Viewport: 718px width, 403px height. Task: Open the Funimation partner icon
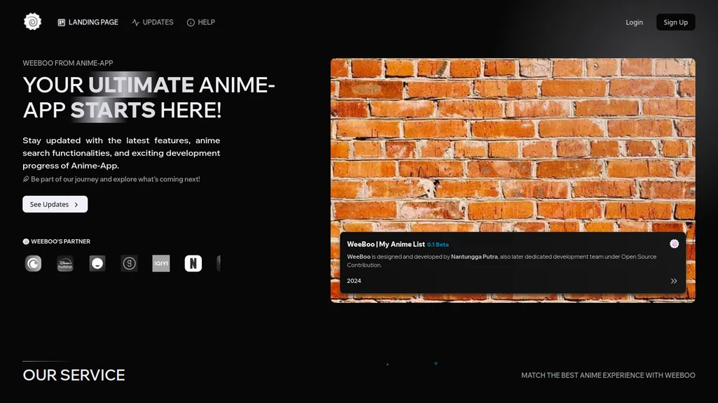point(97,263)
